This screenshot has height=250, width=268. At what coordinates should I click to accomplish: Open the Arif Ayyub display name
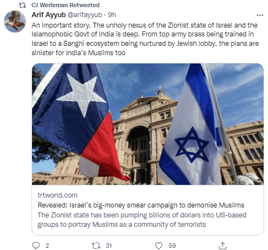click(49, 15)
